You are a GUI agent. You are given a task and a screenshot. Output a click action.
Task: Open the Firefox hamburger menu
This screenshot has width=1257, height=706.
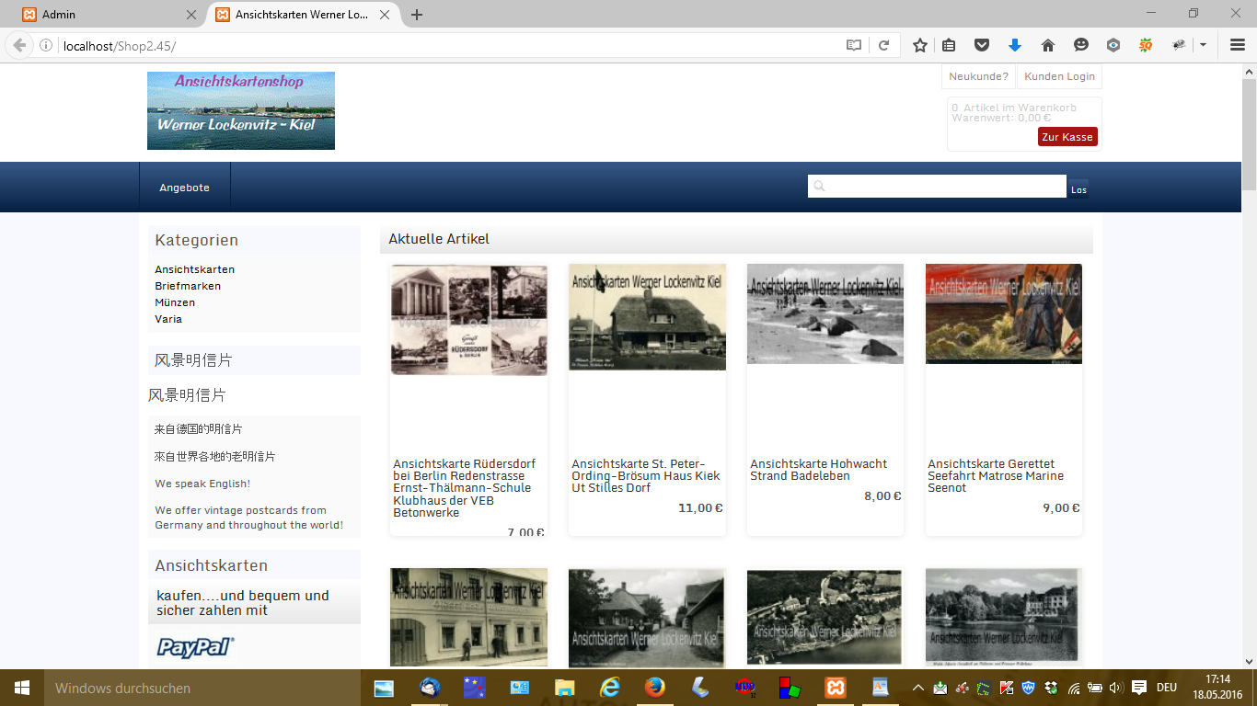coord(1238,45)
